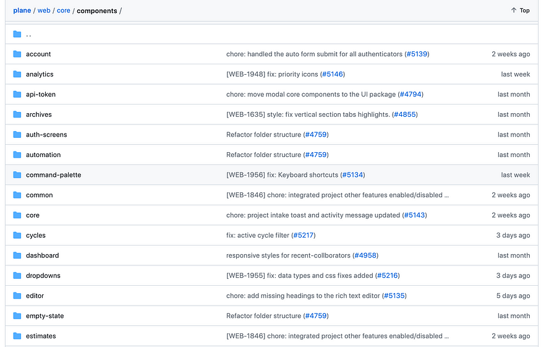Image resolution: width=541 pixels, height=347 pixels.
Task: Open pull request #5135
Action: [x=394, y=296]
